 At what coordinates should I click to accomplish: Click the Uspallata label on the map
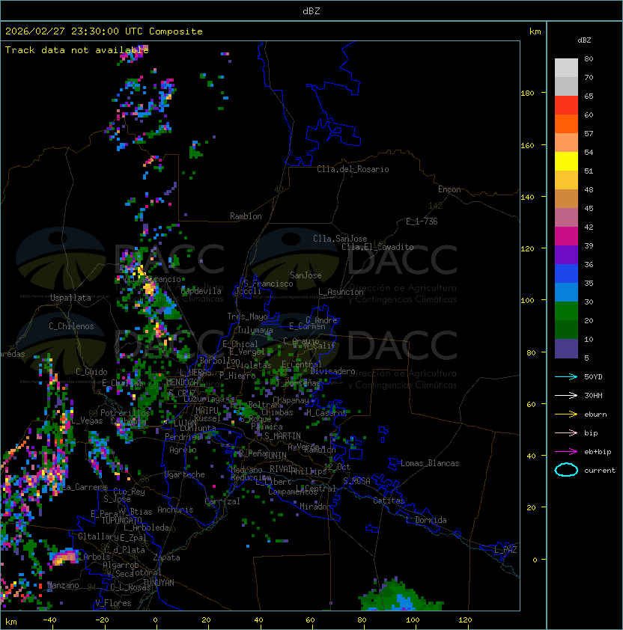coord(70,298)
